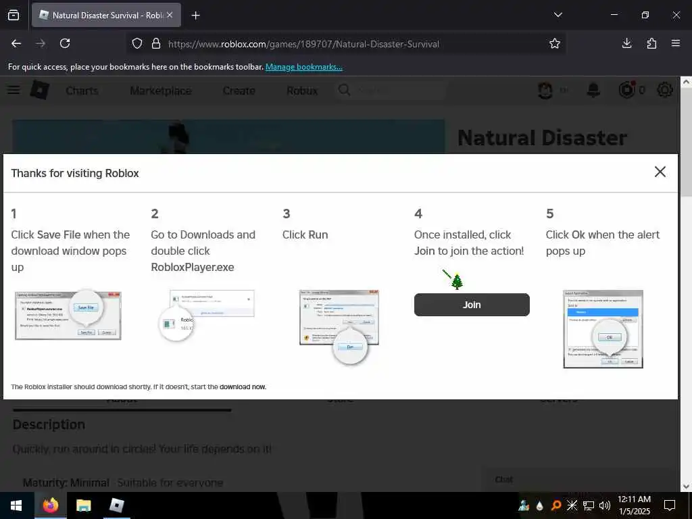Close the Thanks for visiting Roblox dialog
This screenshot has width=692, height=519.
point(660,172)
